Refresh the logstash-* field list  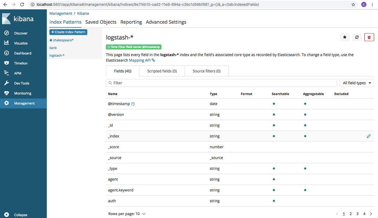point(357,37)
